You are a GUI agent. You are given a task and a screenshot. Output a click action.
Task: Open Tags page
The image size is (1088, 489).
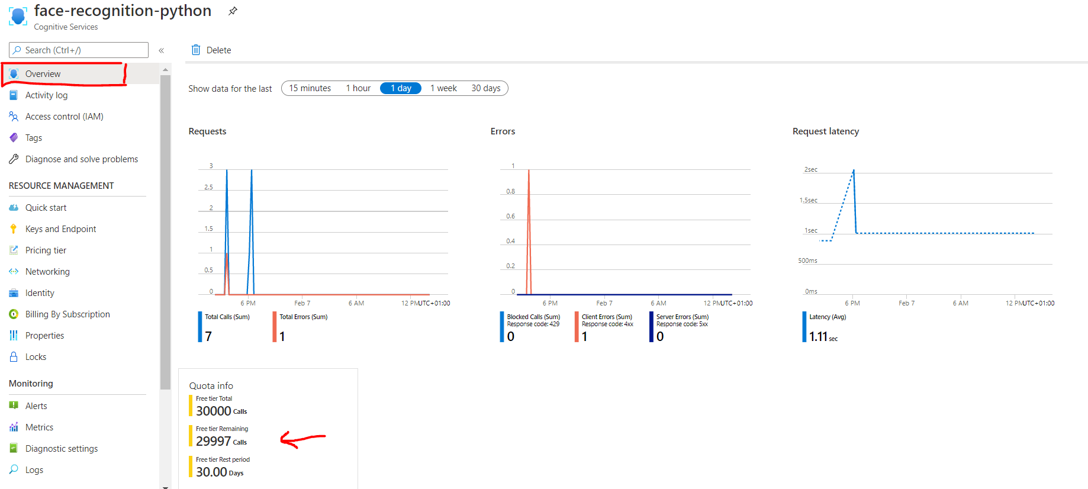point(34,138)
